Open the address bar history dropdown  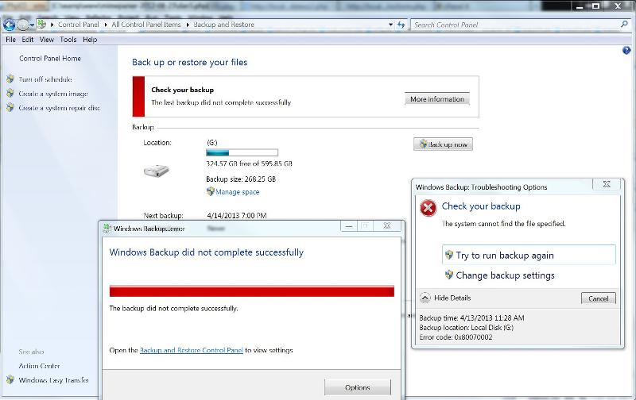(x=390, y=25)
